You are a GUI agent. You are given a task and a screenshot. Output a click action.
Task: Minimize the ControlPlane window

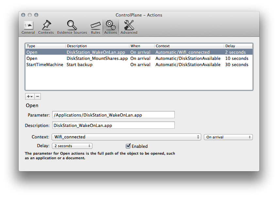pos(30,15)
